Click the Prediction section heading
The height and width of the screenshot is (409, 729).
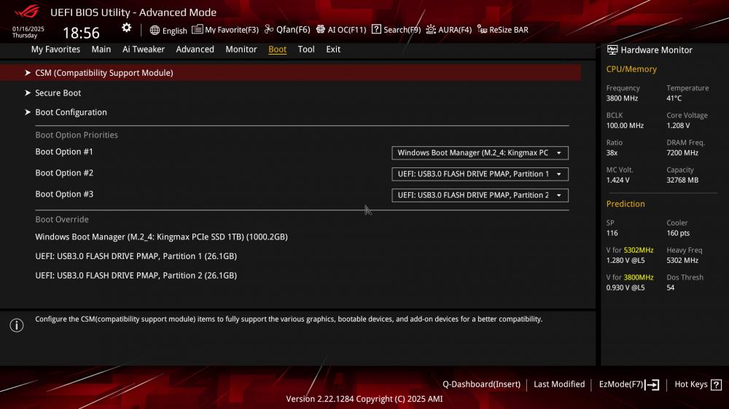pos(625,204)
